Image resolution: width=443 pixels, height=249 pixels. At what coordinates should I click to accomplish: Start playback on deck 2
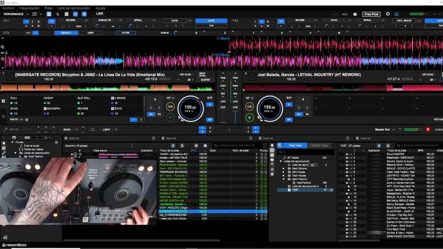(x=250, y=118)
